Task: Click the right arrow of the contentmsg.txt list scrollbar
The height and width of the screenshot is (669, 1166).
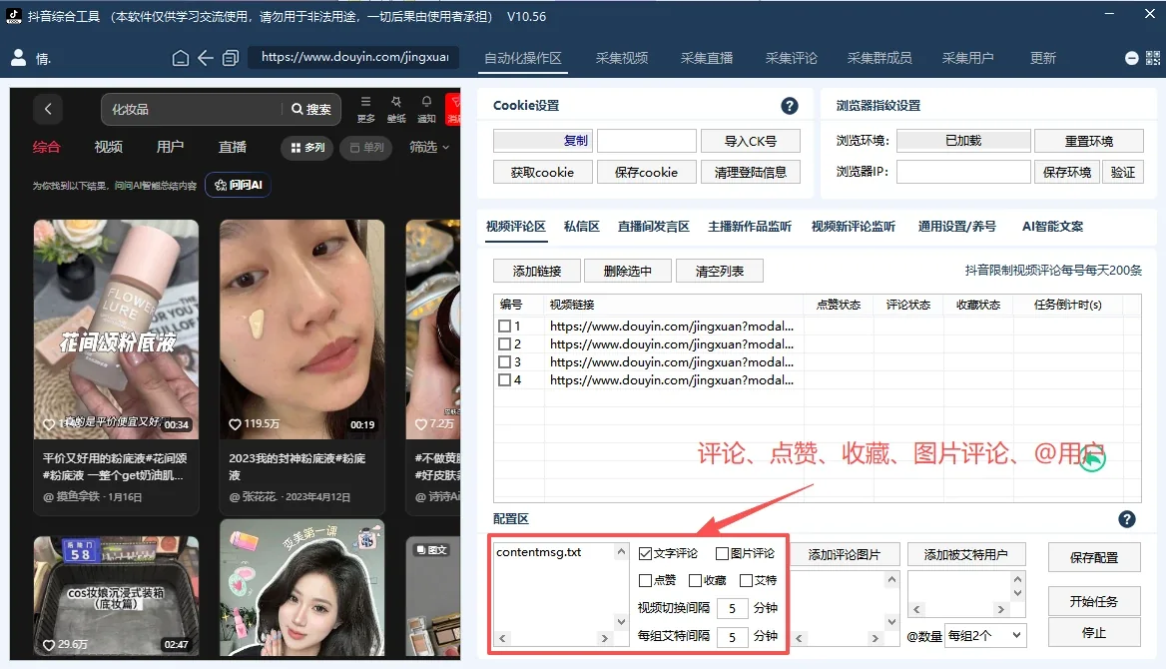Action: point(605,638)
